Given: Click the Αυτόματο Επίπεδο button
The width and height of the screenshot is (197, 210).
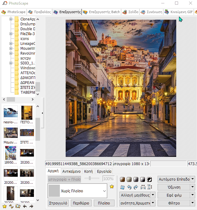Looking at the screenshot, I should pyautogui.click(x=174, y=179).
